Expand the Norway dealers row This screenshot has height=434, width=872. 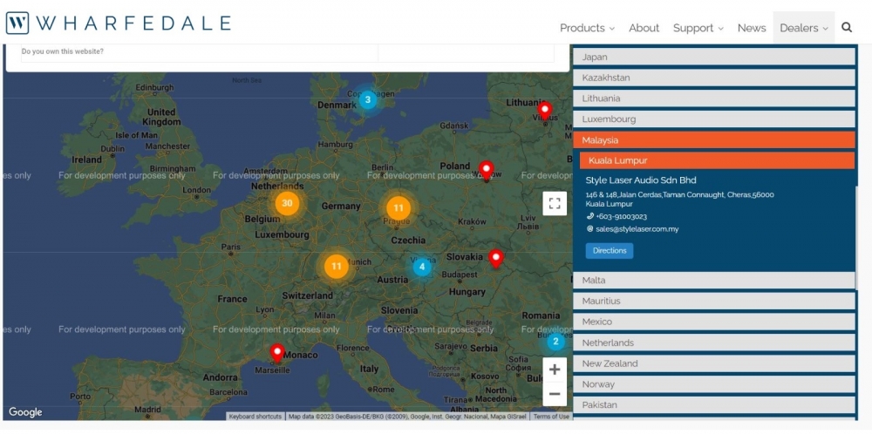714,384
